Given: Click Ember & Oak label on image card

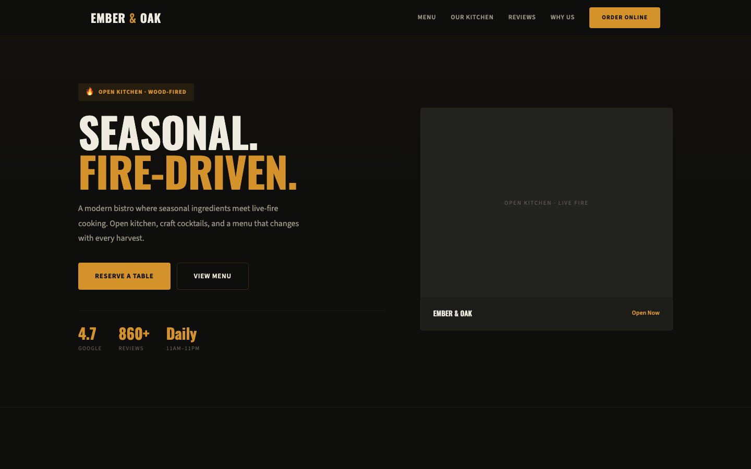Looking at the screenshot, I should point(452,314).
